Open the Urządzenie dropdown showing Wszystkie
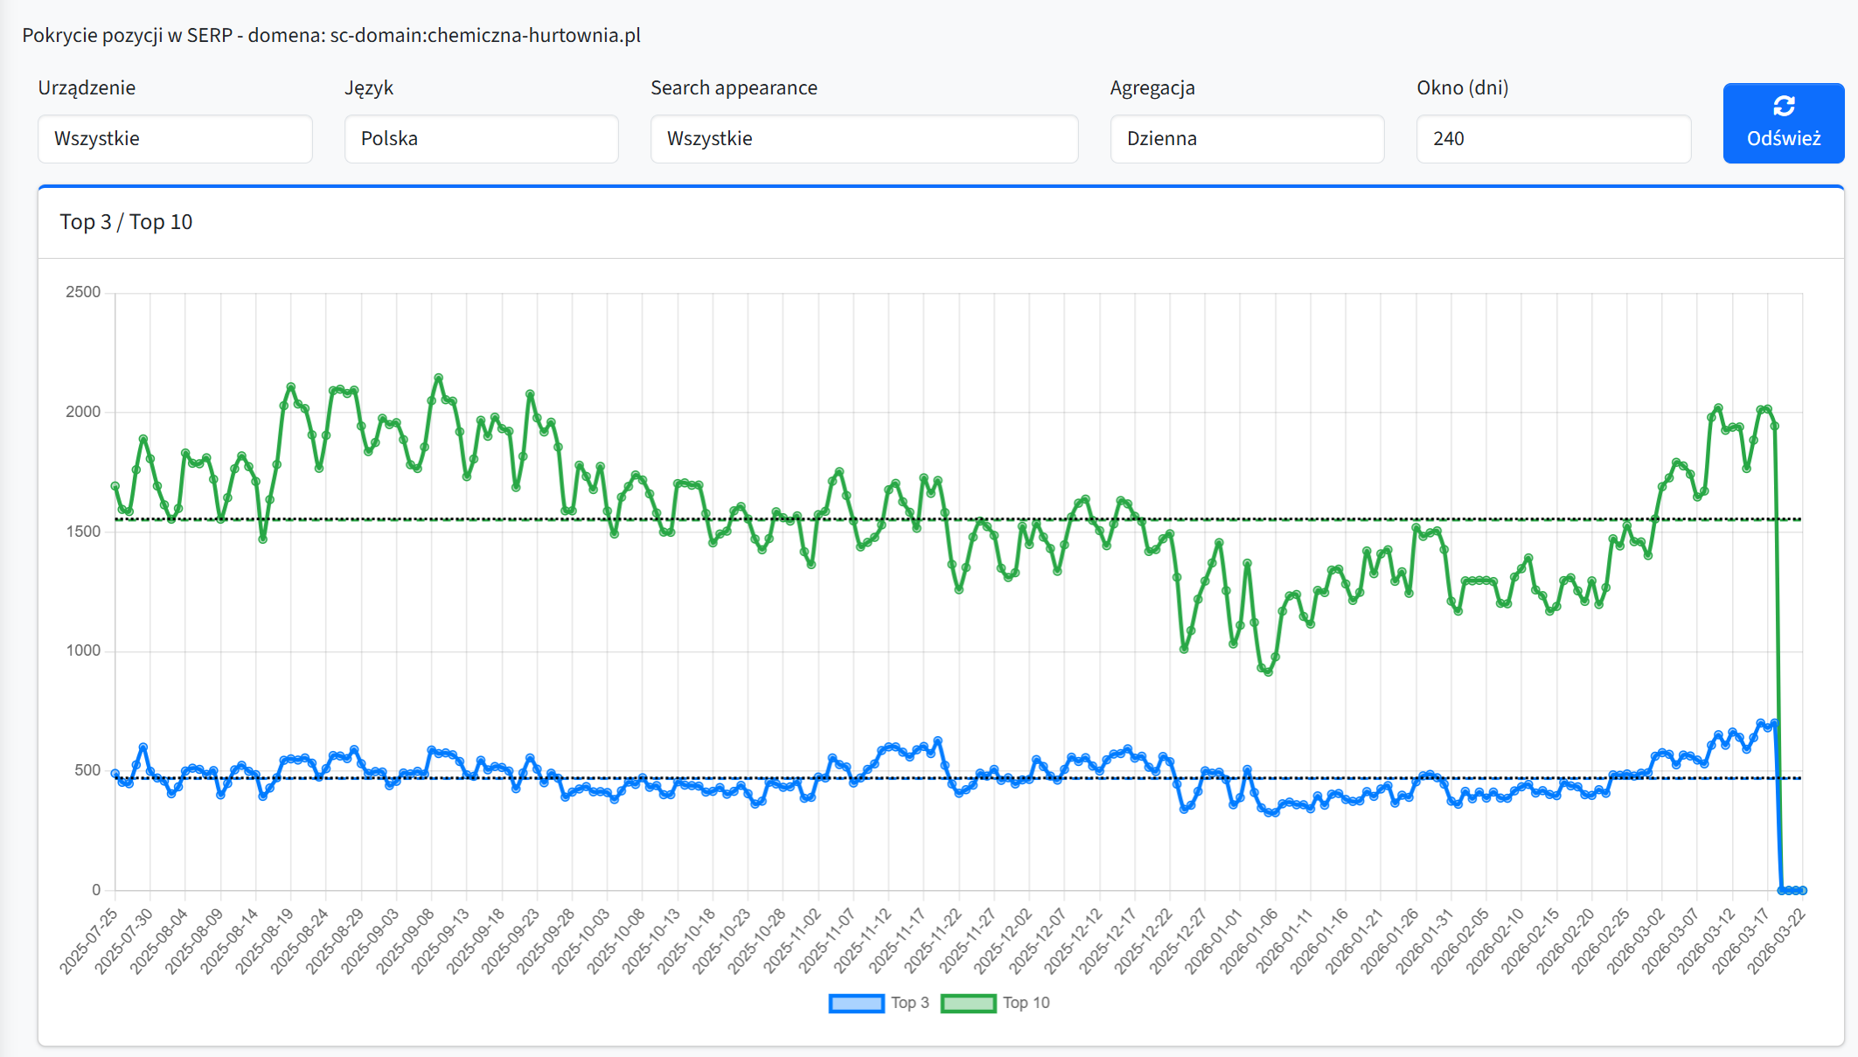 tap(175, 139)
